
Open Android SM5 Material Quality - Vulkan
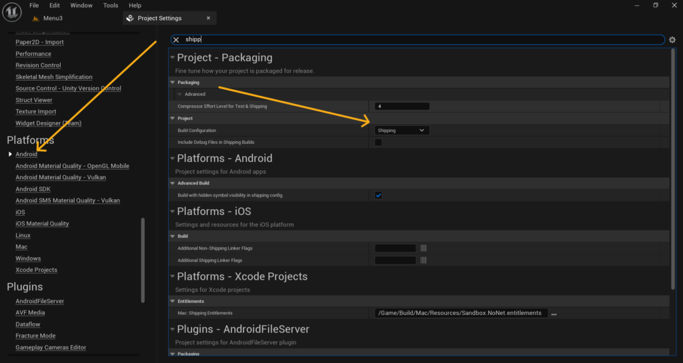coord(67,200)
